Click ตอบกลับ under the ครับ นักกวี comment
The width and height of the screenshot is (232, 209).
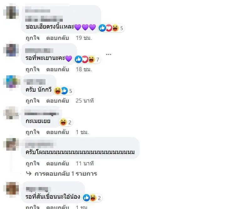(x=57, y=101)
